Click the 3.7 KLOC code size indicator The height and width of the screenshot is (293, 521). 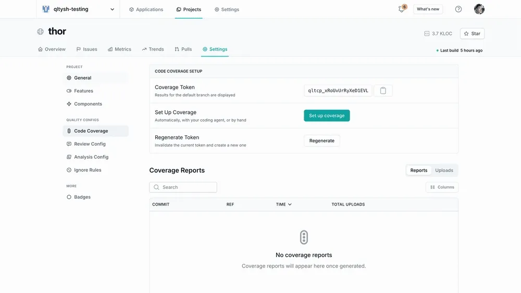pyautogui.click(x=438, y=33)
